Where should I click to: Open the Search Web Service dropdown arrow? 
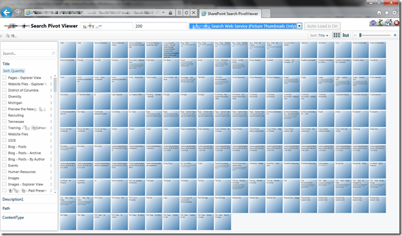click(x=299, y=26)
